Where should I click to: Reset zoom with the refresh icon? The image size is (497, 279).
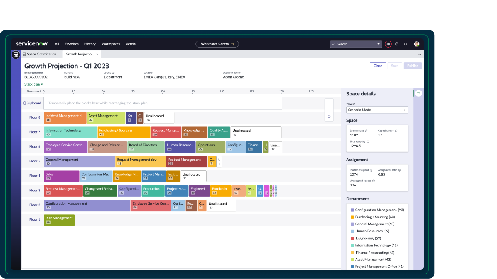pyautogui.click(x=329, y=117)
